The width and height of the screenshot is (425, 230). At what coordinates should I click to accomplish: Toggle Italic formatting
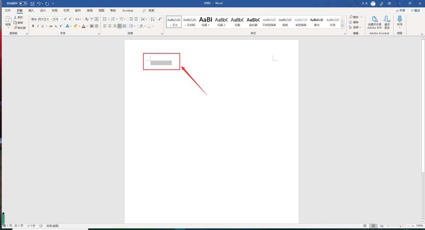[38, 26]
